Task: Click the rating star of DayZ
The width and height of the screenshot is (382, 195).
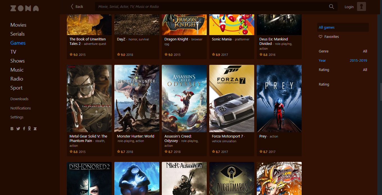Action: [x=119, y=54]
